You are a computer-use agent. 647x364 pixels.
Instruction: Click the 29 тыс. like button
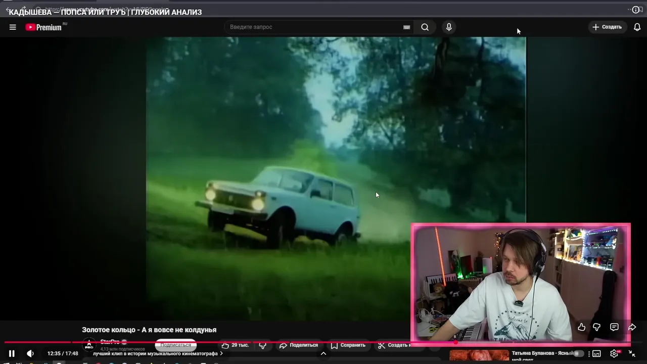click(x=236, y=345)
